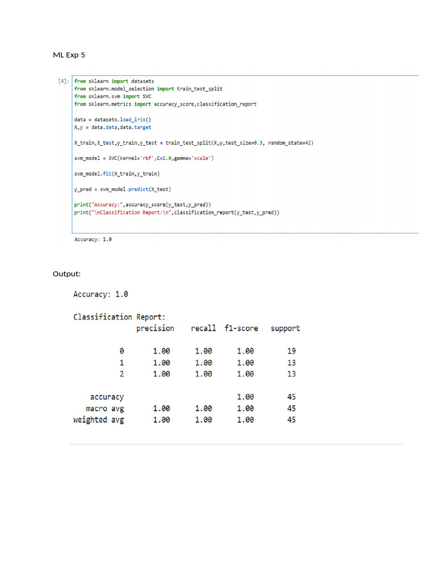Click the 'support' column header
The height and width of the screenshot is (583, 437).
click(286, 329)
